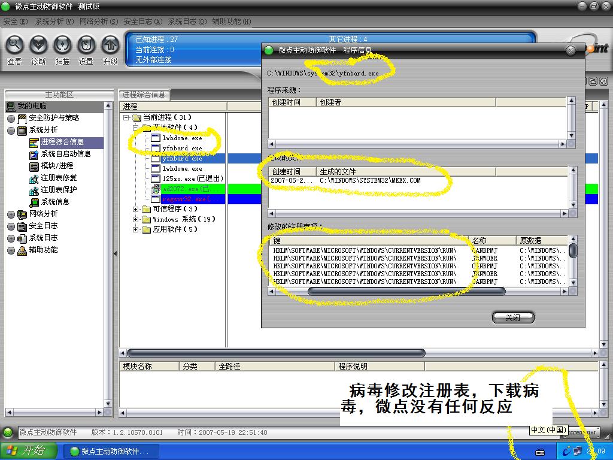Click the 创建者 column header

tap(405, 102)
